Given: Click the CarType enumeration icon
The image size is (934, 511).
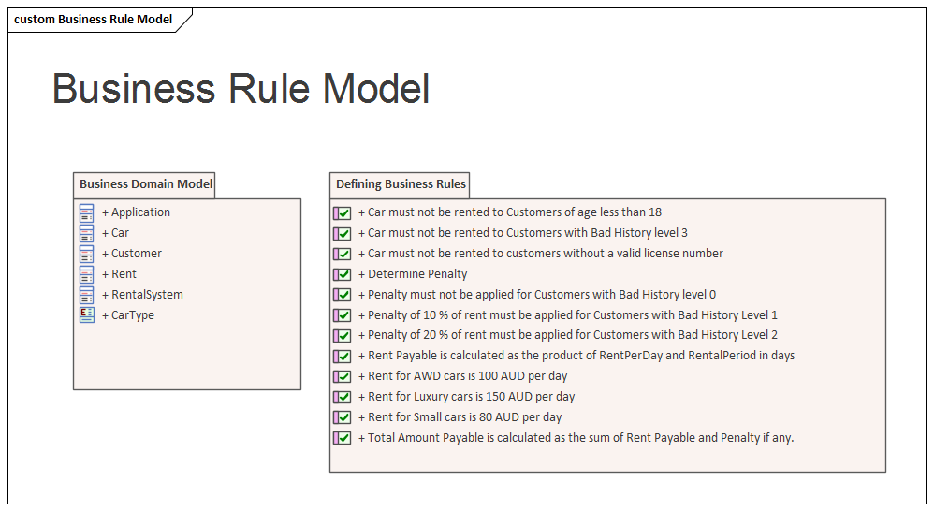Looking at the screenshot, I should pyautogui.click(x=87, y=315).
